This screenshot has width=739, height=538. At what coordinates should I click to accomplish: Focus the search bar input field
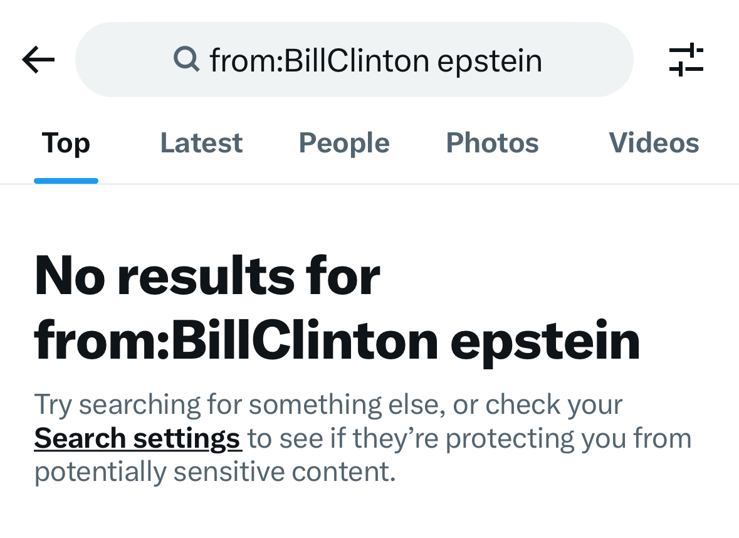[354, 60]
